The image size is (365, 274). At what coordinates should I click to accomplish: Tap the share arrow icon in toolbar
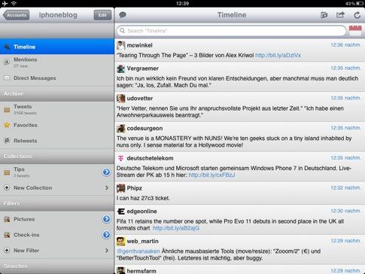340,15
